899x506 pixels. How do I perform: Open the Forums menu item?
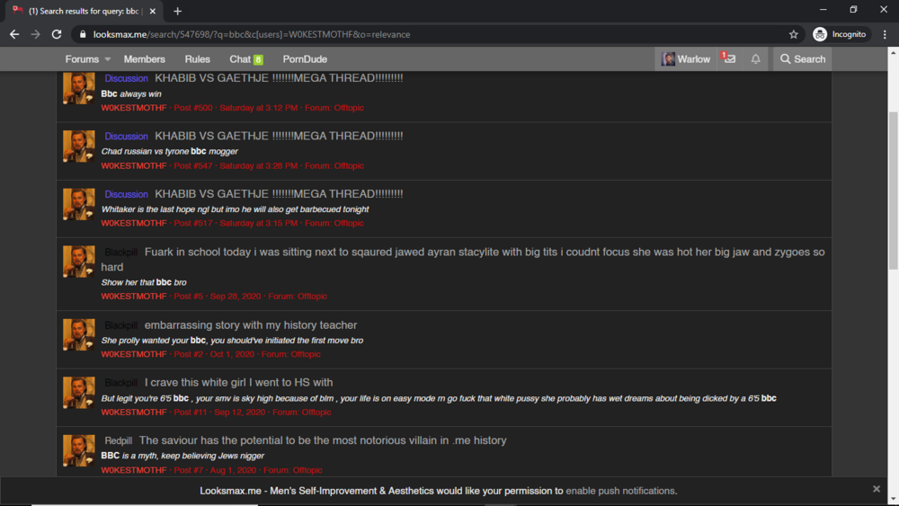coord(82,59)
